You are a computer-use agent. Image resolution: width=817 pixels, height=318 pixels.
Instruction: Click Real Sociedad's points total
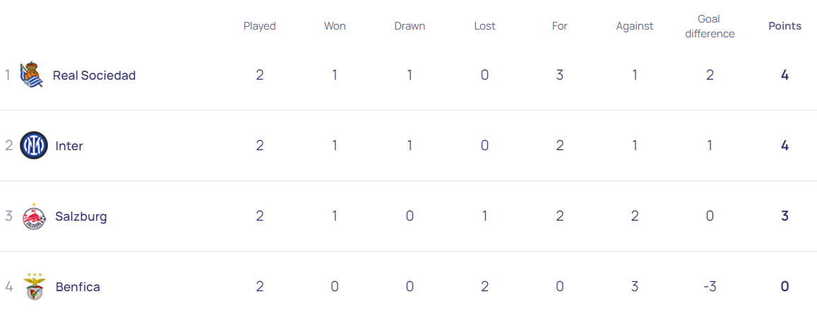click(785, 75)
